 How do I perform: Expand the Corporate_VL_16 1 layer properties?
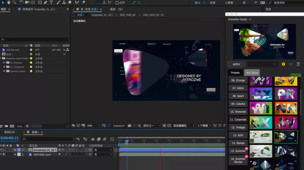15,150
